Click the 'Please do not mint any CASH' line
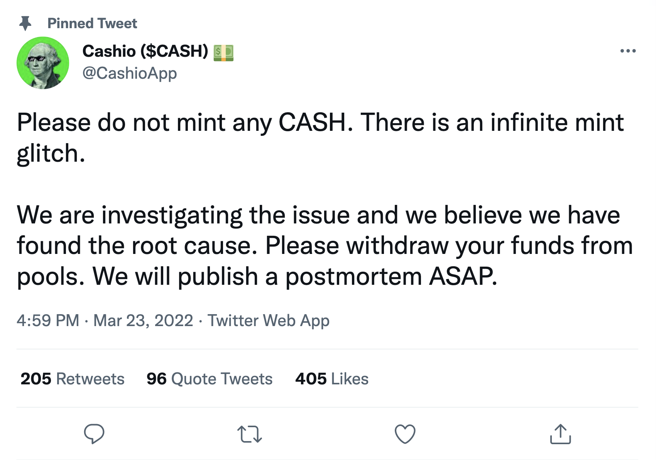The width and height of the screenshot is (656, 460). pos(185,123)
